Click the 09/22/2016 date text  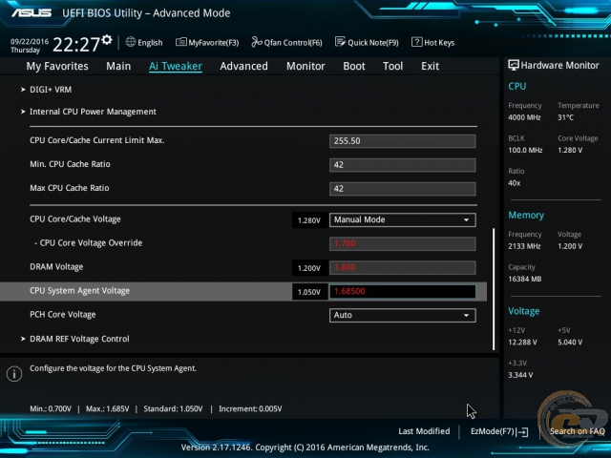[x=30, y=42]
